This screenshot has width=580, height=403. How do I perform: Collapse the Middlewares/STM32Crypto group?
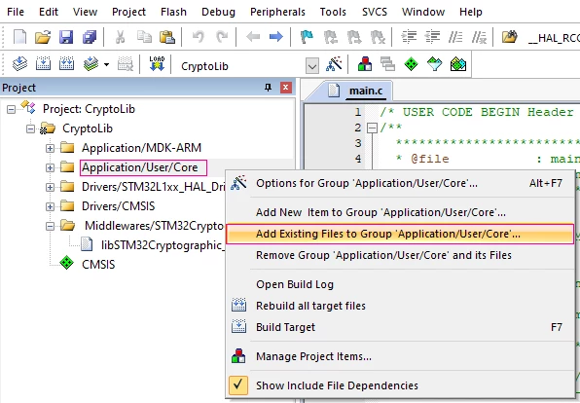point(50,226)
